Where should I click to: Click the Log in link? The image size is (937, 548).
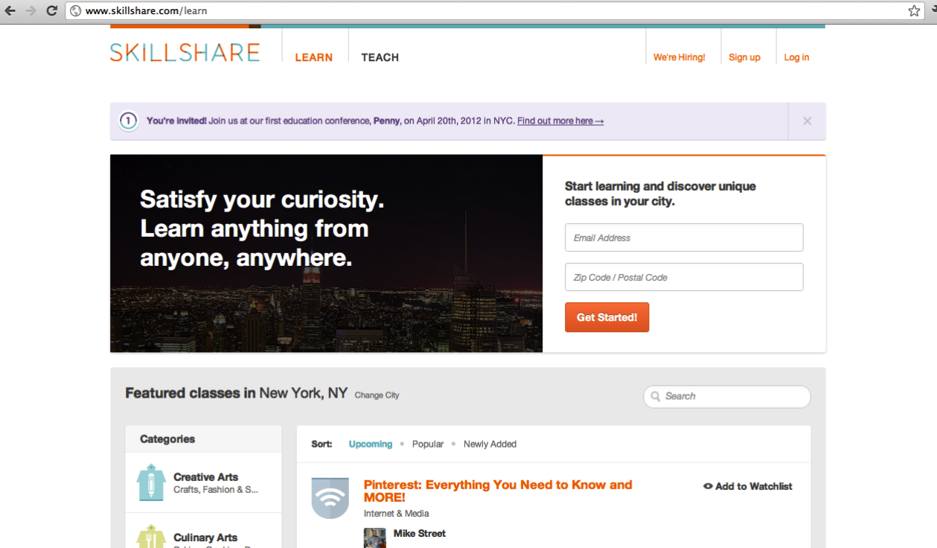(796, 57)
